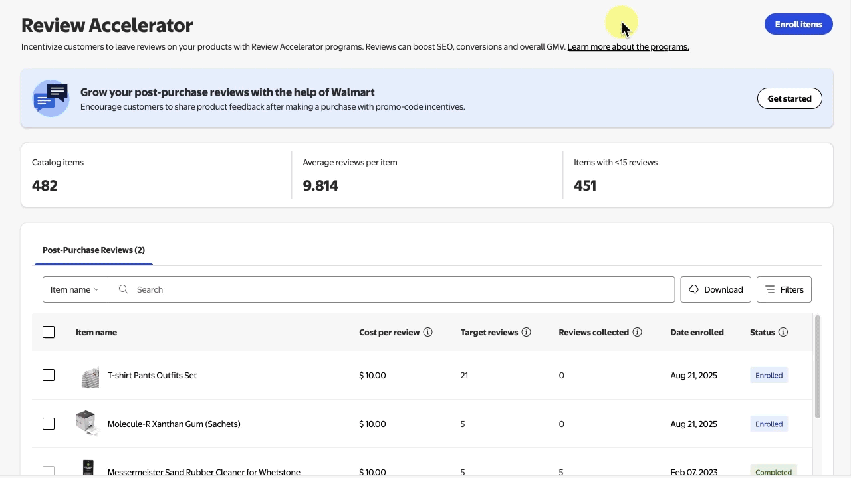Click the chat bubbles banner icon
This screenshot has height=478, width=851.
pos(51,98)
